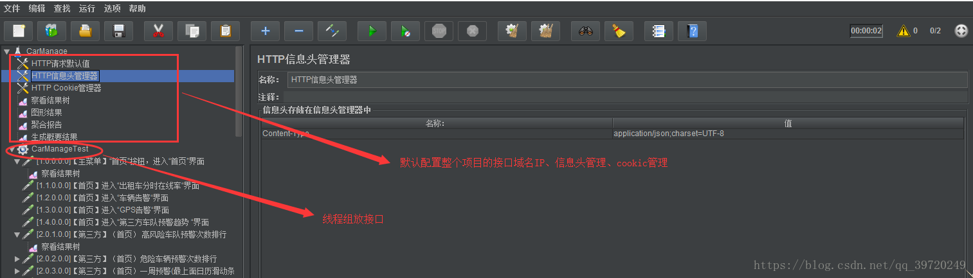Collapse the CarManage test plan node
The width and height of the screenshot is (973, 278).
pyautogui.click(x=6, y=51)
